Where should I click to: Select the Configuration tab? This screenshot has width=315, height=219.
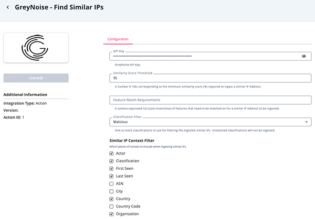(118, 39)
